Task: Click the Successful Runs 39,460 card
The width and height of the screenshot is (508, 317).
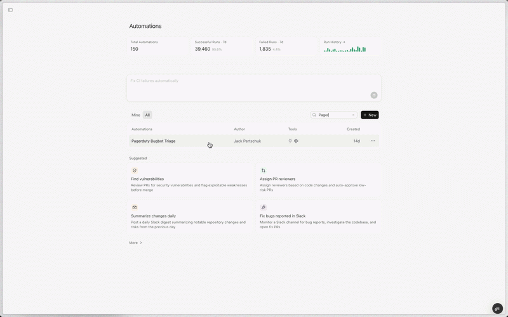Action: [x=222, y=46]
